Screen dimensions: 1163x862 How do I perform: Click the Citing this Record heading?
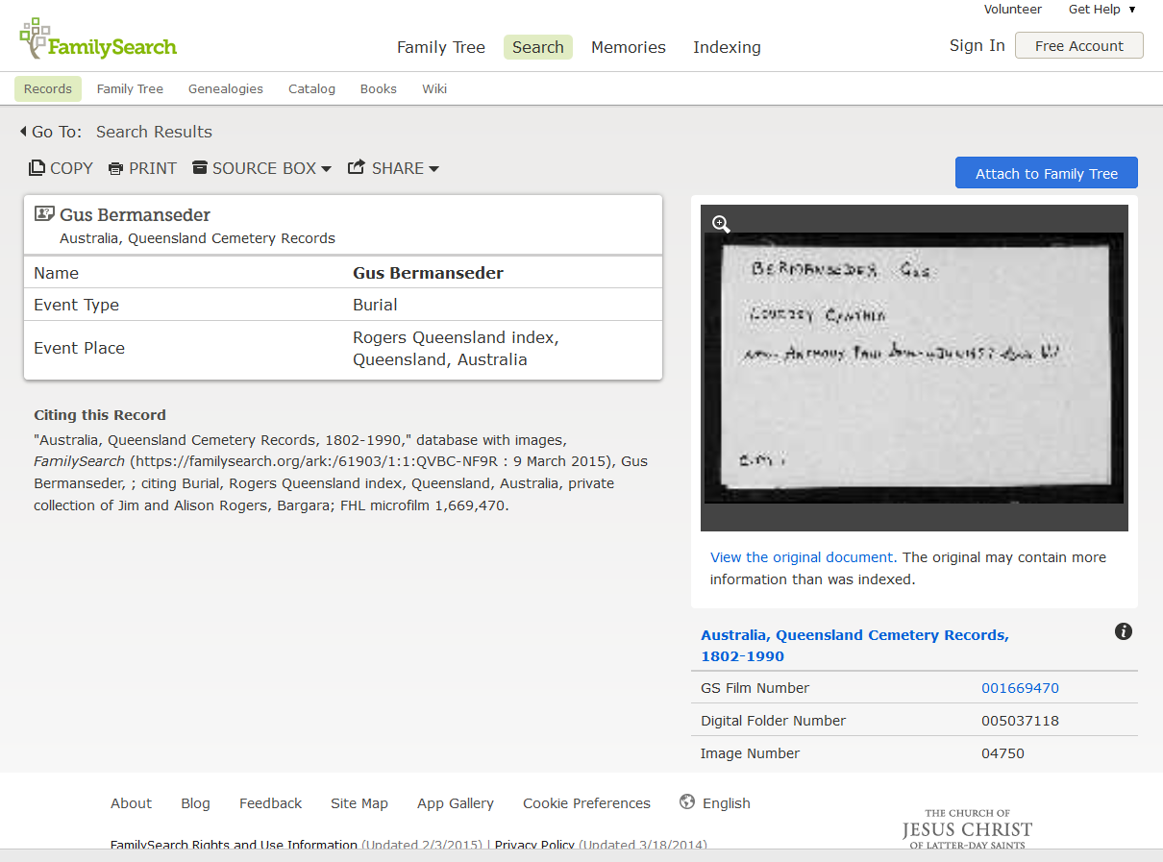[x=100, y=415]
